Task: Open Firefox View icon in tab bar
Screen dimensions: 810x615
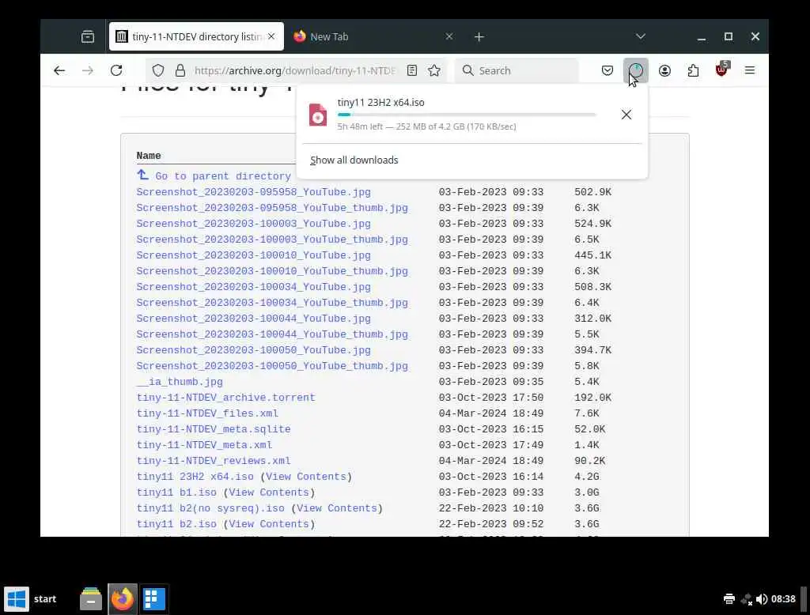Action: pos(88,36)
